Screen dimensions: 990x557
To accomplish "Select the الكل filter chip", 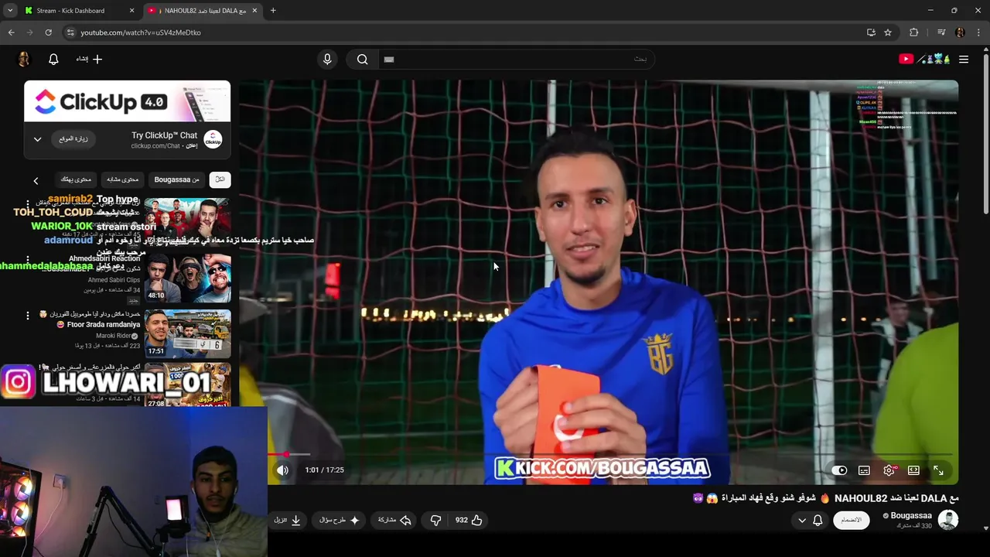I will 220,179.
